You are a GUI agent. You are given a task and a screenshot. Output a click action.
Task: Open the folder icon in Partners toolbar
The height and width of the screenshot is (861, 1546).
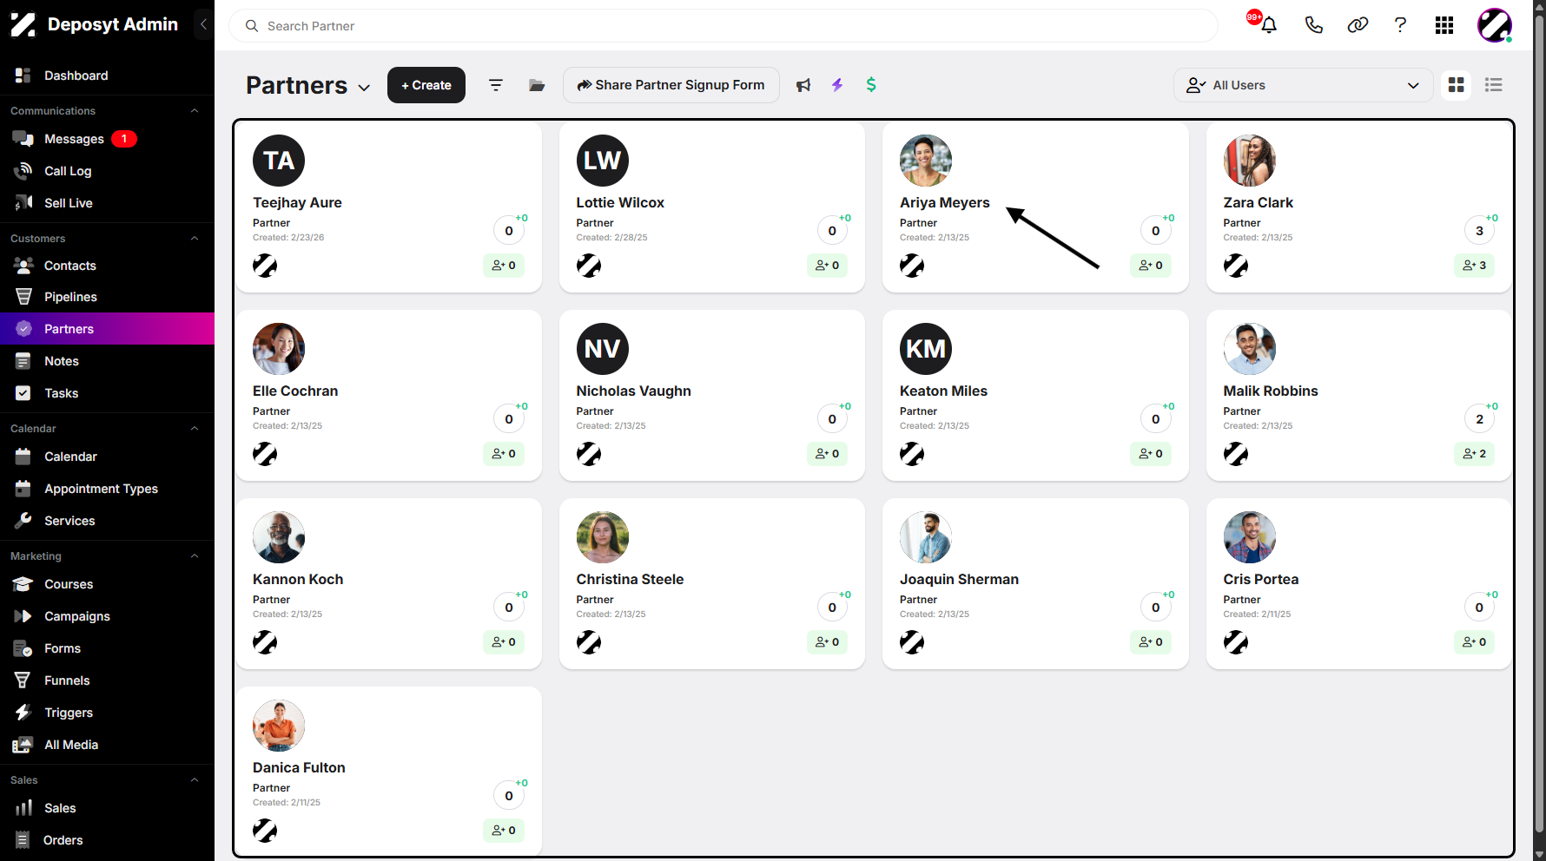537,85
